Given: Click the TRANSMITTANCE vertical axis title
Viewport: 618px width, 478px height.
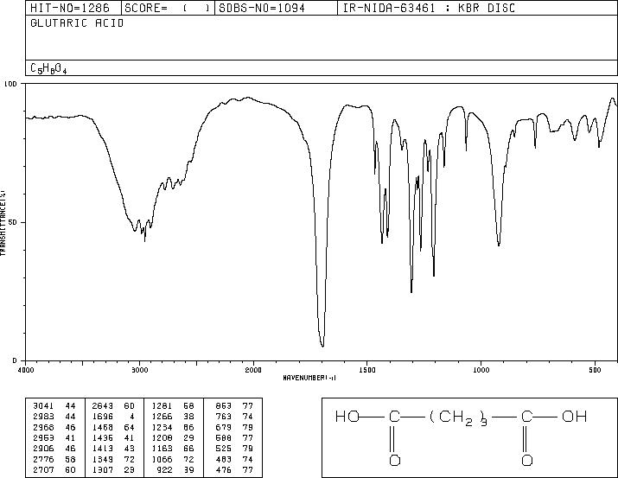Looking at the screenshot, I should [x=3, y=222].
